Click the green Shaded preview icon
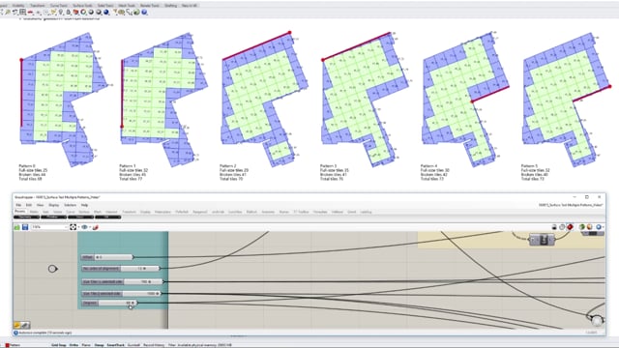The height and width of the screenshot is (348, 619). (x=582, y=227)
